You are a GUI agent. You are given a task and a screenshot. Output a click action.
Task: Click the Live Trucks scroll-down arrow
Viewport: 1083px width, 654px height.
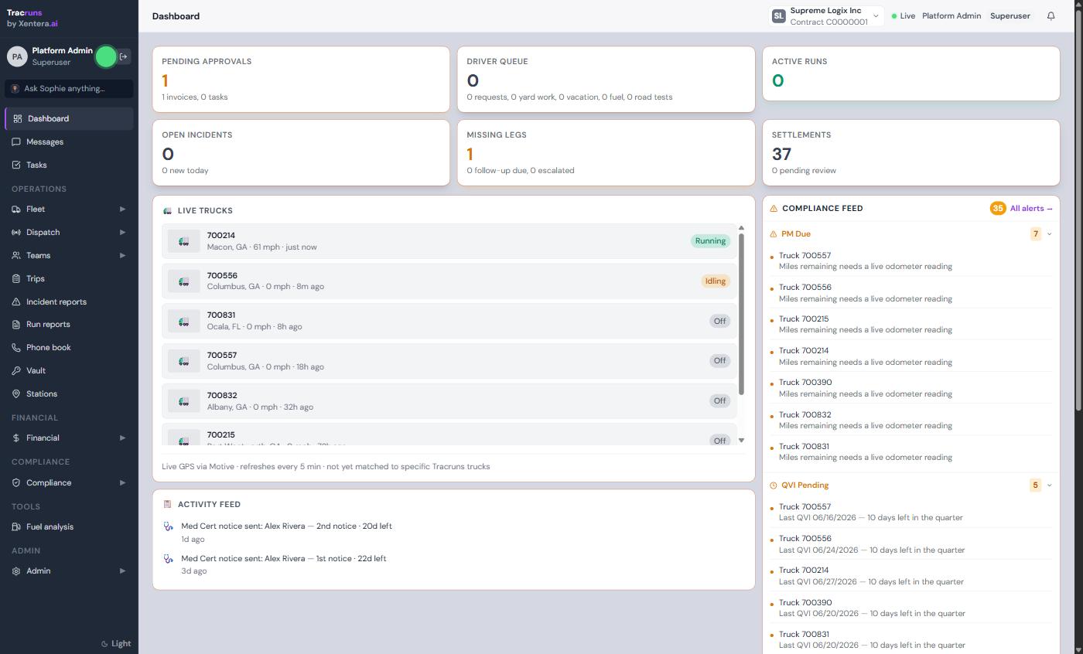click(x=741, y=441)
